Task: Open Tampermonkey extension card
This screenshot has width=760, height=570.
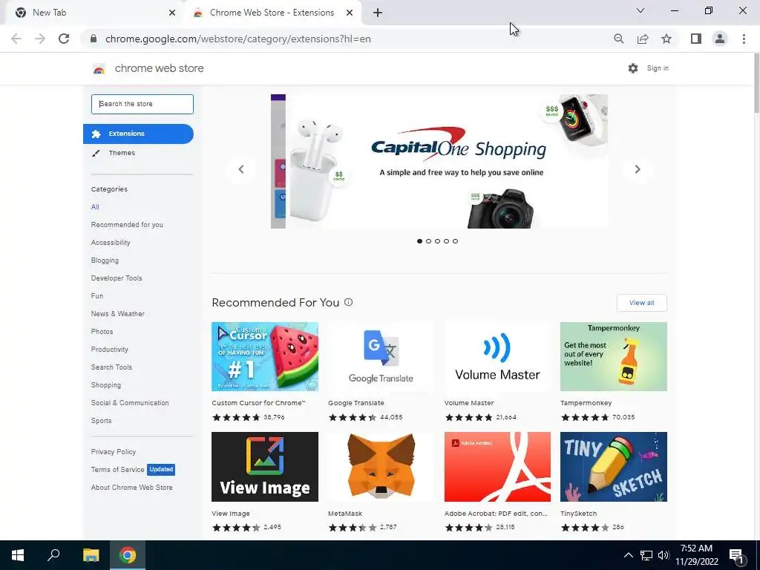Action: point(614,372)
